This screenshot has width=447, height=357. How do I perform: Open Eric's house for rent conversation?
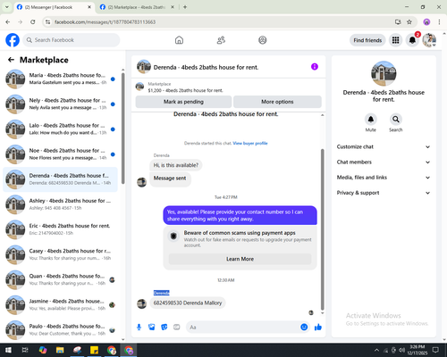click(60, 229)
